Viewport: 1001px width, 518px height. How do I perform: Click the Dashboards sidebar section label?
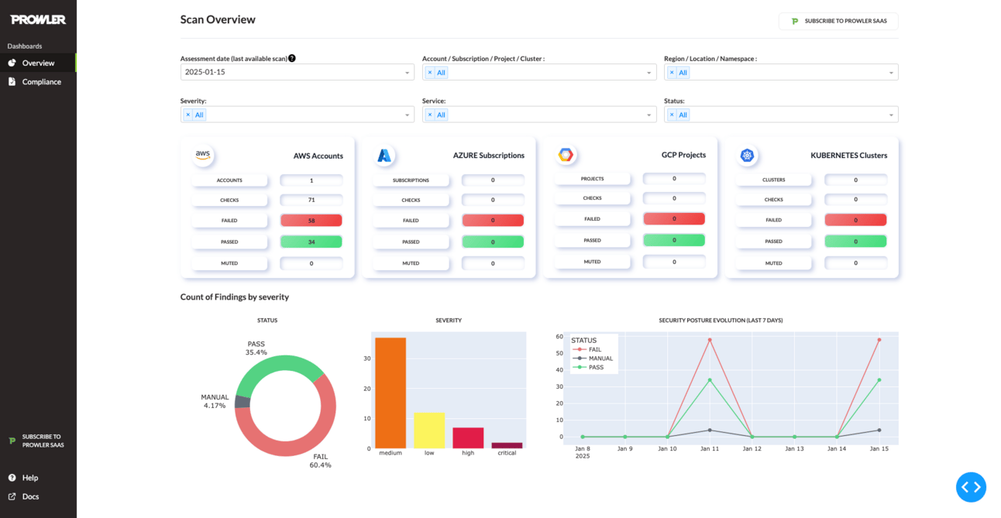tap(25, 46)
